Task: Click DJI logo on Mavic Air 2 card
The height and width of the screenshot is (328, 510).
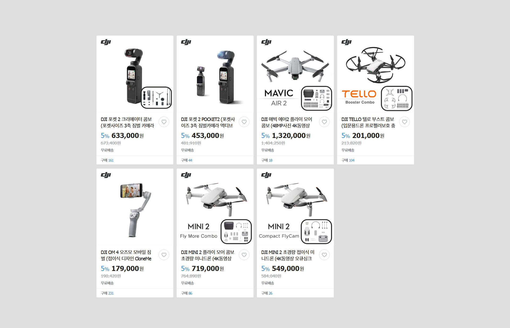Action: click(266, 42)
